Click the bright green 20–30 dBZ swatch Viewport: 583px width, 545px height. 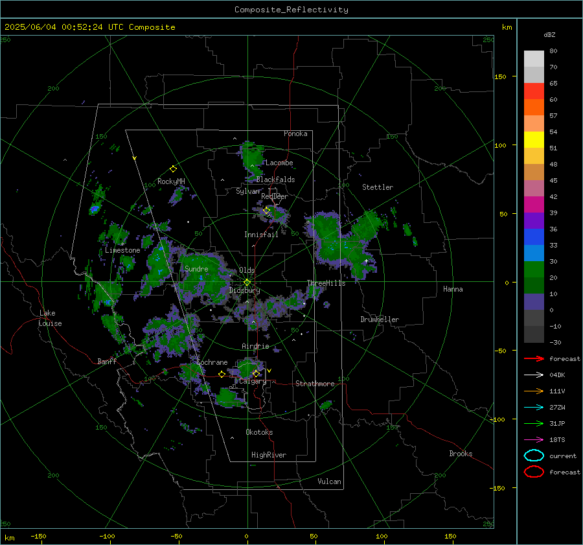click(x=534, y=269)
